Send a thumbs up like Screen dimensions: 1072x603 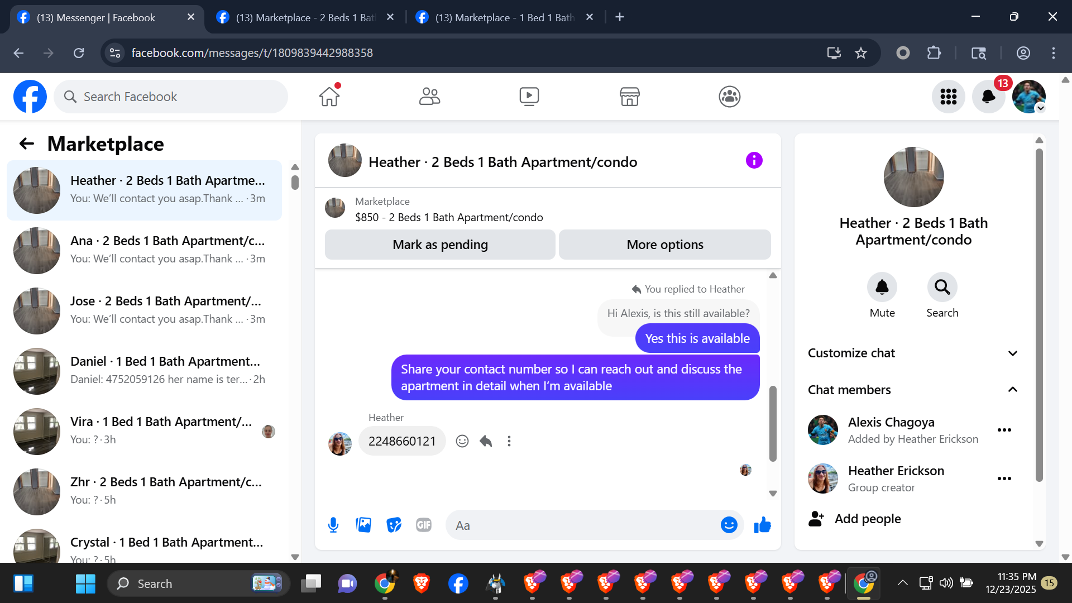coord(762,525)
